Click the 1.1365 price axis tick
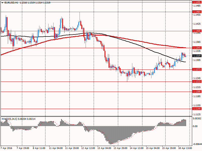 point(197,42)
